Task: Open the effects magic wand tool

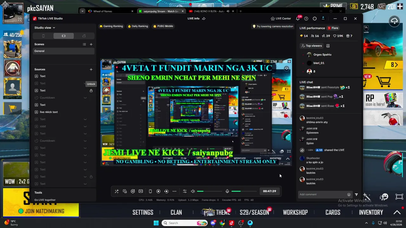Action: click(117, 191)
